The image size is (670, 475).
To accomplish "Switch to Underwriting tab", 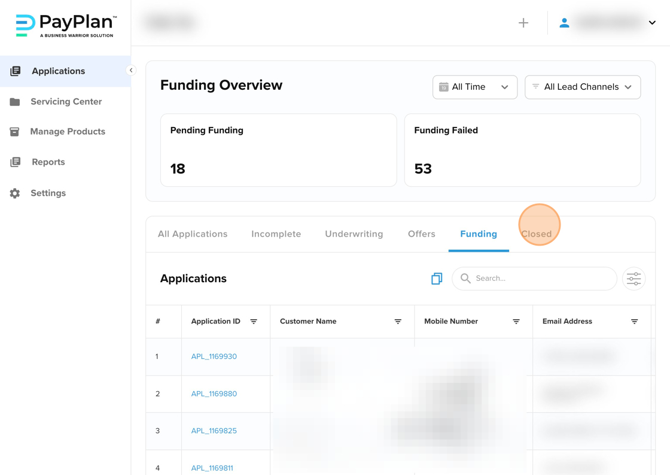I will click(x=354, y=234).
